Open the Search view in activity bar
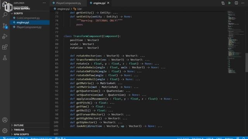 5,15
